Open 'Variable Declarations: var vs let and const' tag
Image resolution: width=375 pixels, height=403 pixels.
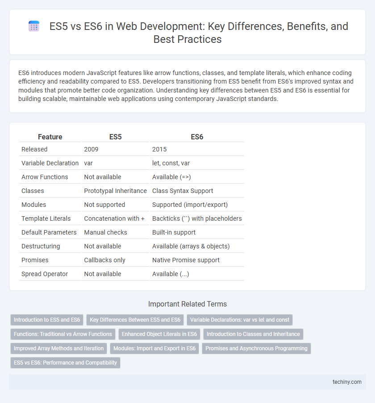[240, 320]
